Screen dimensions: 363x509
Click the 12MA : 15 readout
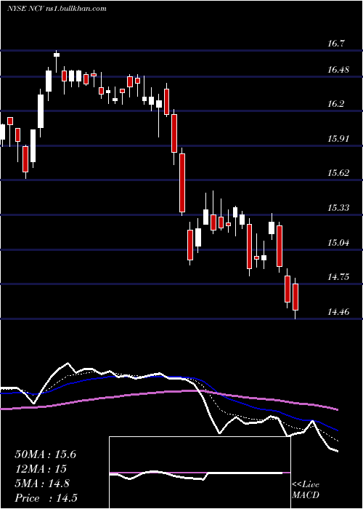(41, 469)
